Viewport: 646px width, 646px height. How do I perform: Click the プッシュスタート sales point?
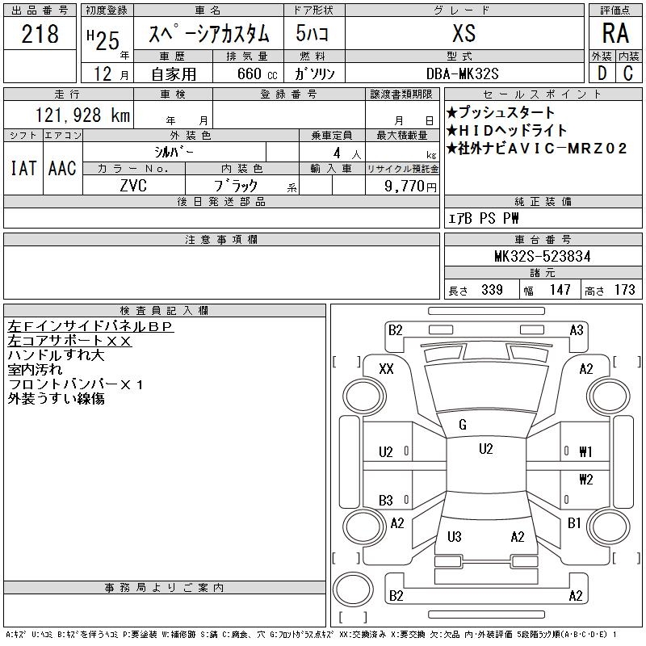click(x=501, y=112)
